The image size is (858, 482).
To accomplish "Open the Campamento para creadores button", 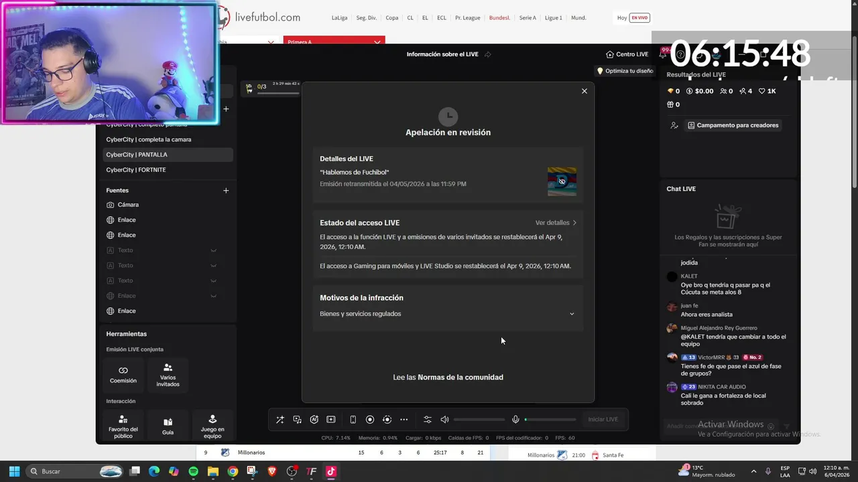I will pyautogui.click(x=733, y=125).
